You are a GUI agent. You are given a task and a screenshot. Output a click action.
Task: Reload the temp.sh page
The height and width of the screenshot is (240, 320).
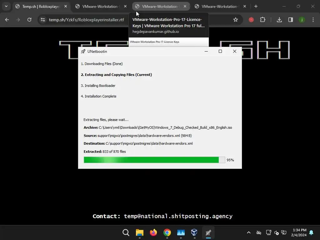[x=29, y=20]
